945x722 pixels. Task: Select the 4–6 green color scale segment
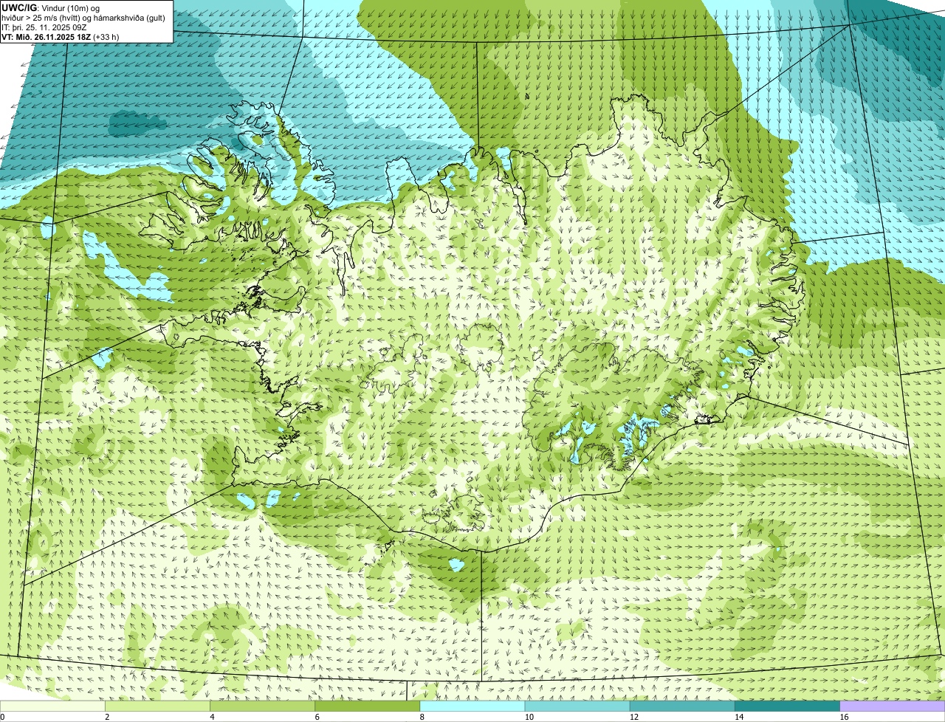pos(264,706)
